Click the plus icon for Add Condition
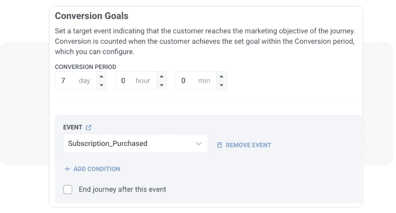 (67, 169)
